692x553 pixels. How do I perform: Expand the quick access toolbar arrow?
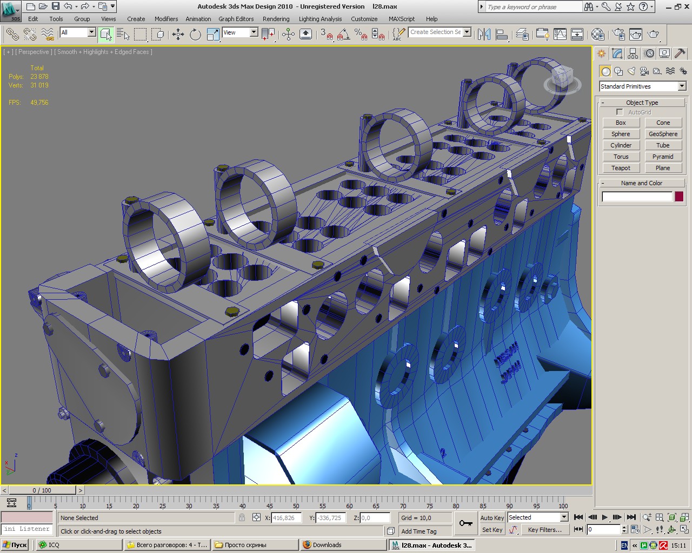point(112,6)
